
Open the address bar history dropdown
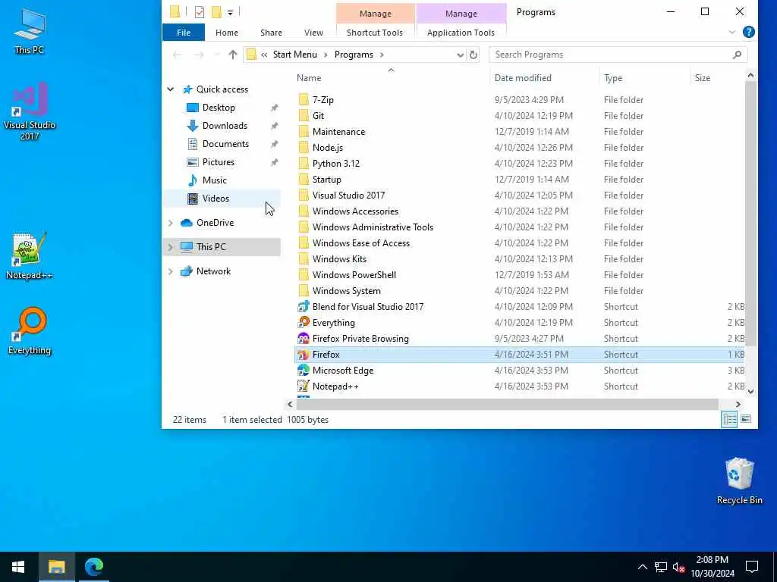point(460,55)
